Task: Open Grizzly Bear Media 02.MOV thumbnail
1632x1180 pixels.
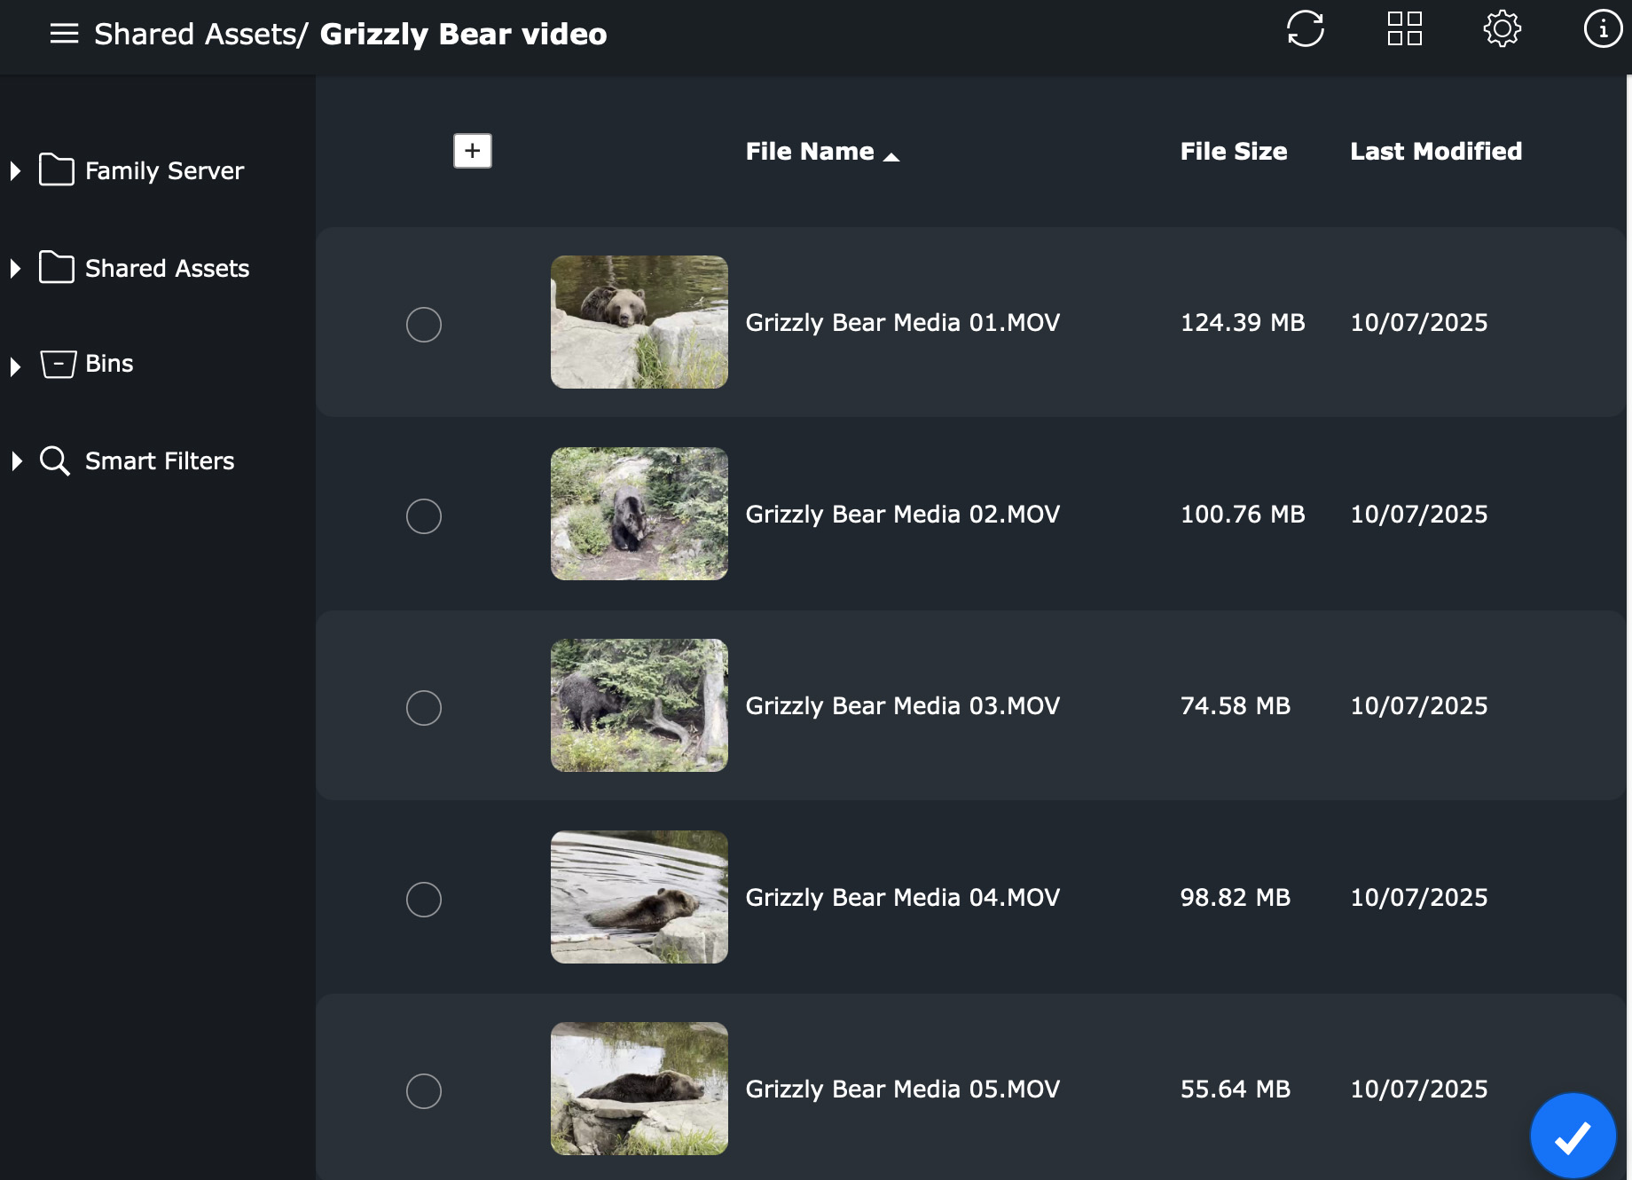Action: [x=639, y=514]
